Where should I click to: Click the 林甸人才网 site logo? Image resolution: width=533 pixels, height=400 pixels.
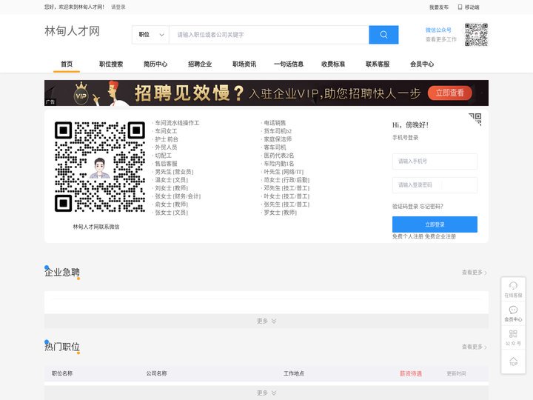(72, 31)
